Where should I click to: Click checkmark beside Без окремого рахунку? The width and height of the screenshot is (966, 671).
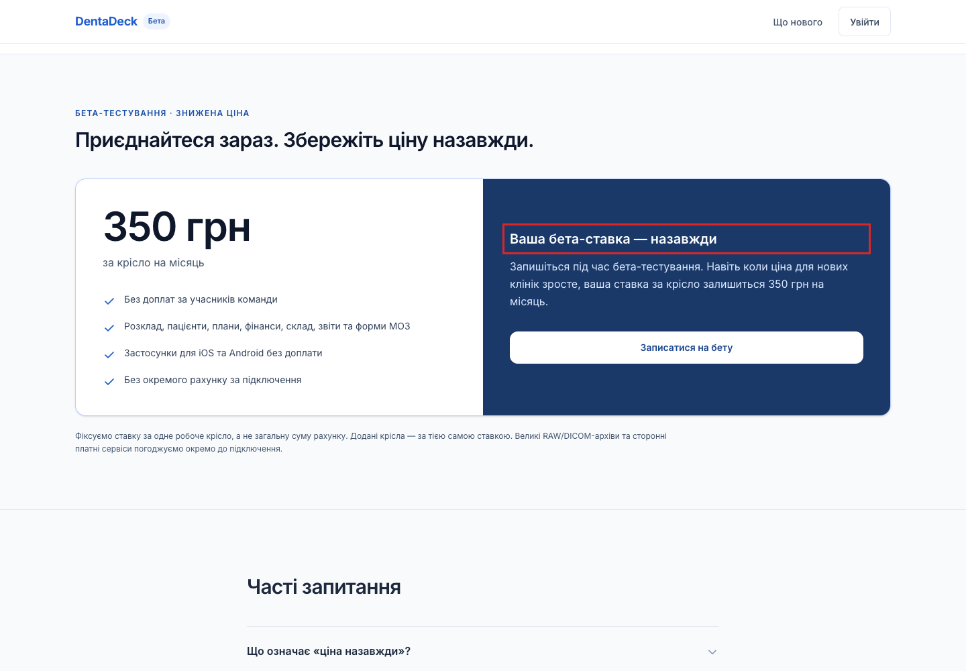click(109, 382)
